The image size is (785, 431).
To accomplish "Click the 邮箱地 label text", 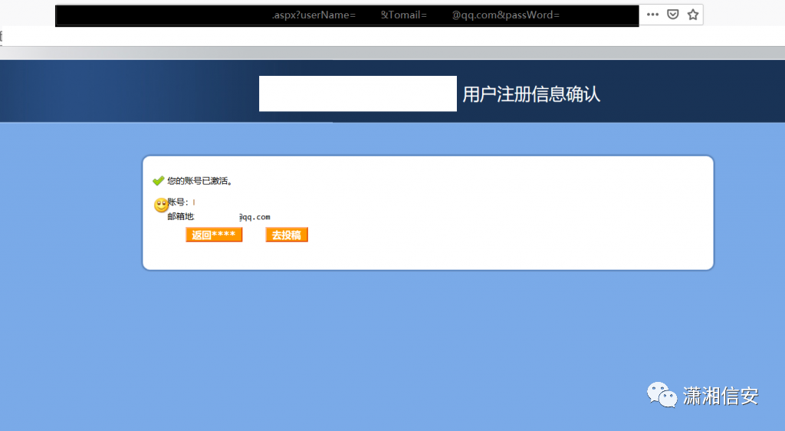I will tap(181, 216).
